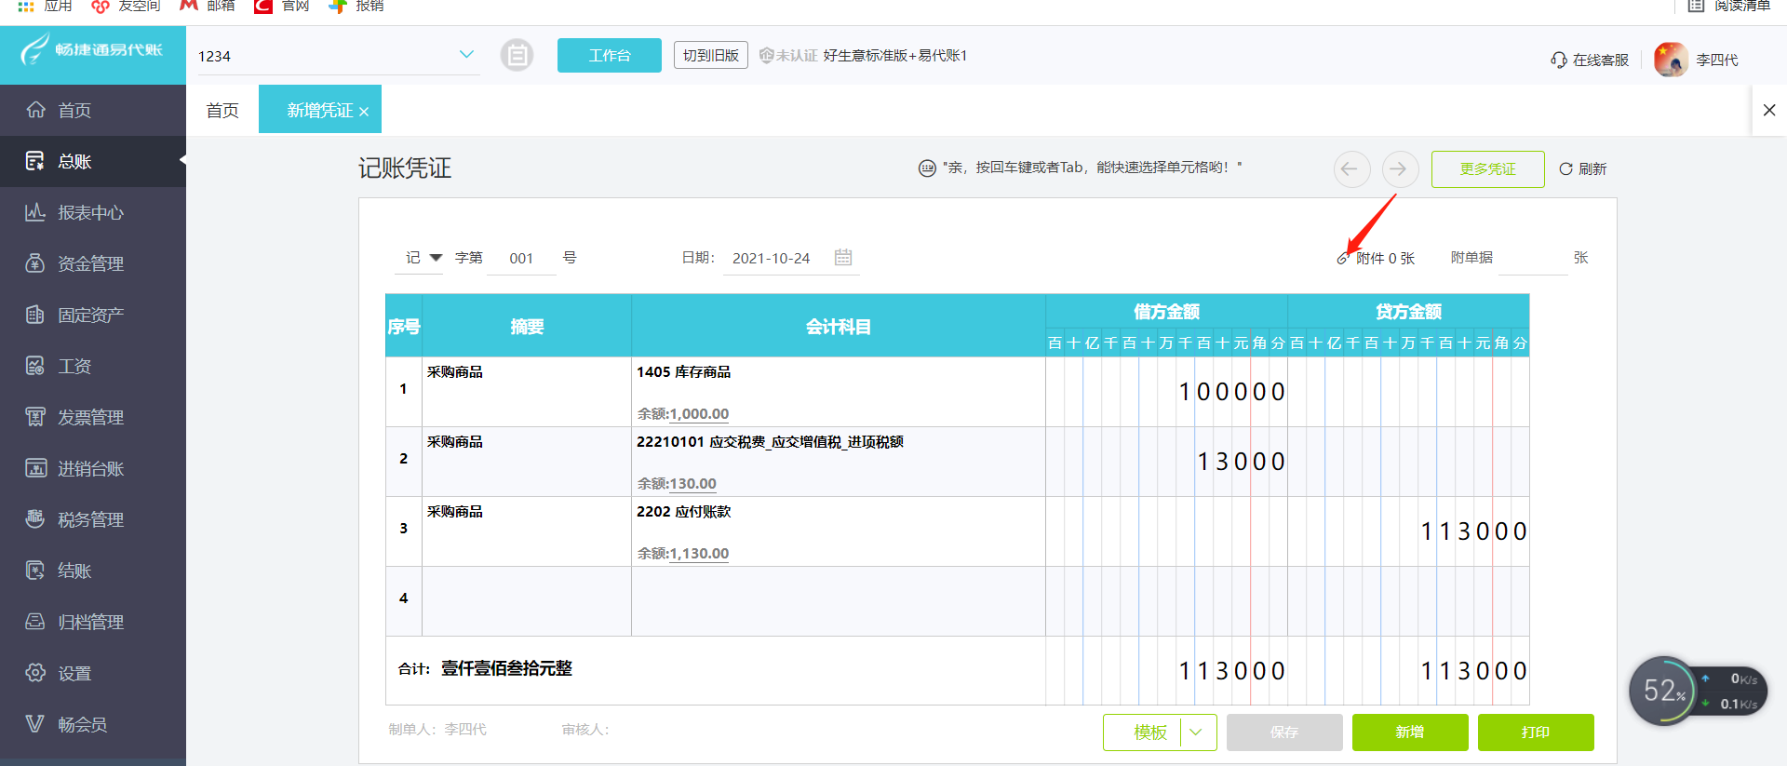Go to next voucher arrow
The width and height of the screenshot is (1787, 766).
click(x=1399, y=169)
